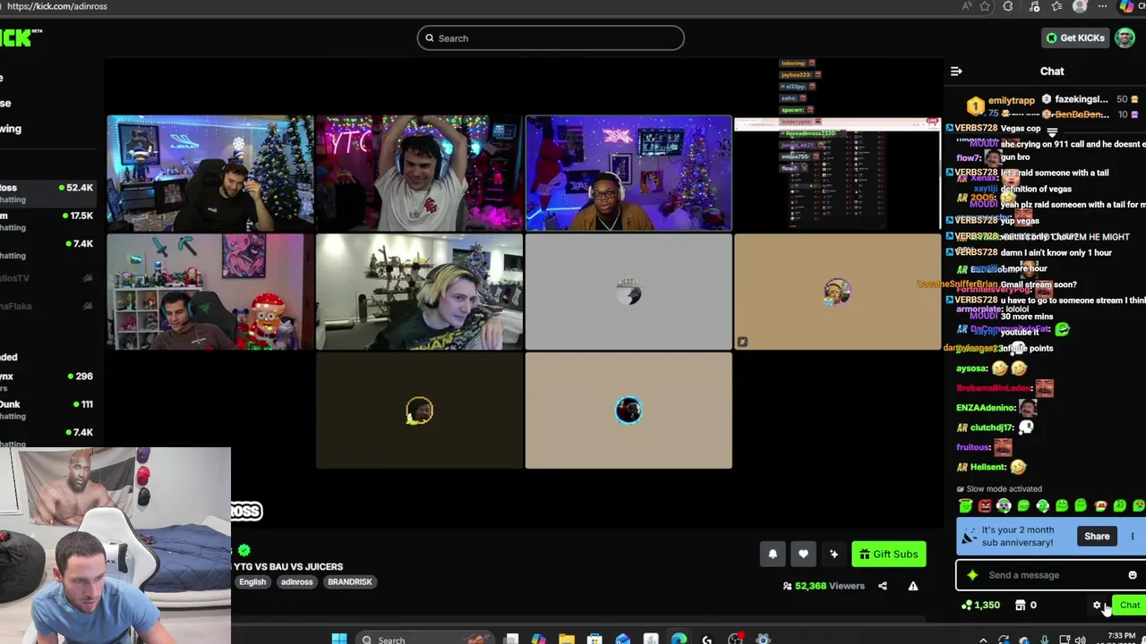This screenshot has width=1146, height=644.
Task: Open options on the sub anniversary banner
Action: pos(1133,537)
